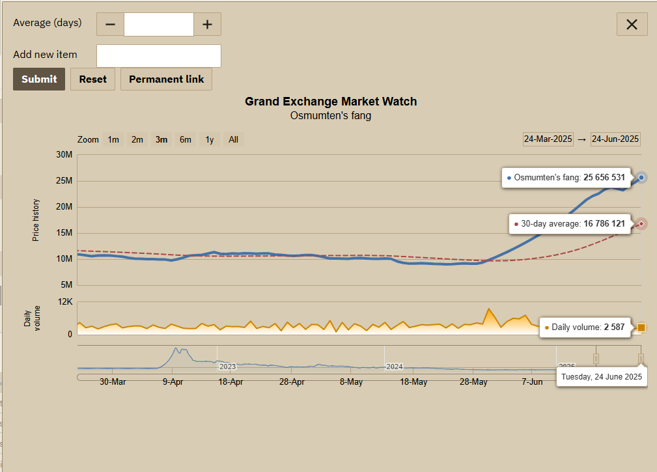657x472 pixels.
Task: Click the orange daily volume square marker
Action: pos(641,327)
